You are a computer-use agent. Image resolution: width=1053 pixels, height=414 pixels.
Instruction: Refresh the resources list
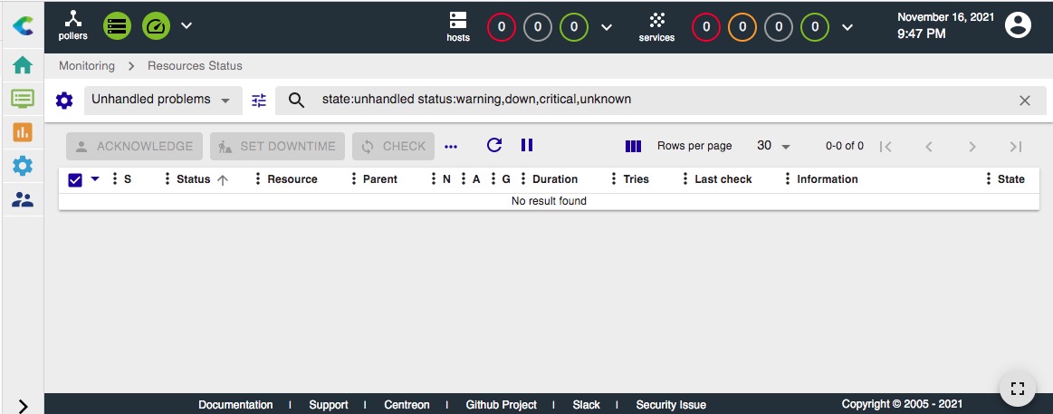point(494,145)
